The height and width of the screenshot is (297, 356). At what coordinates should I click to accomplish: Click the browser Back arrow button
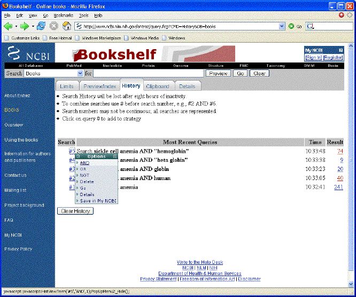8,26
